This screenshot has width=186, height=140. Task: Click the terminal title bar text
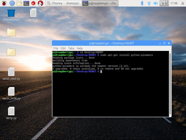pyautogui.click(x=112, y=43)
